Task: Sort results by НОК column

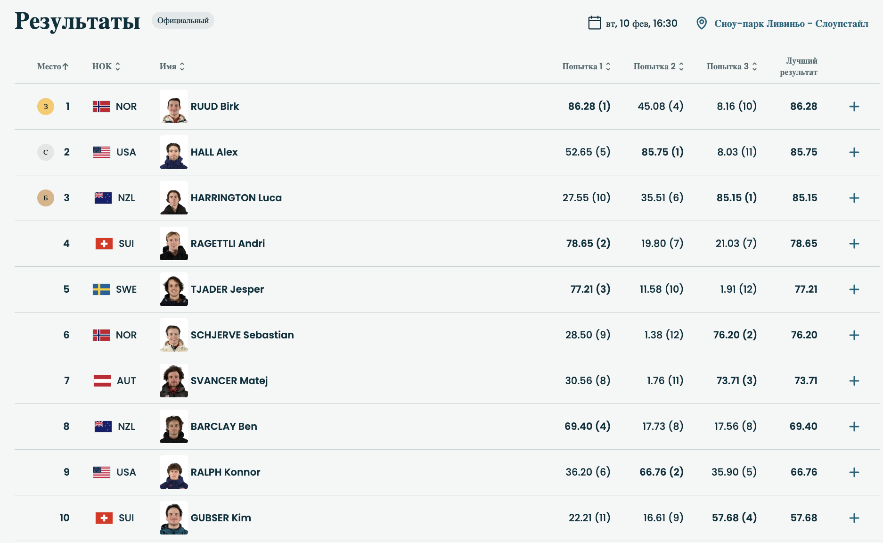Action: [106, 66]
